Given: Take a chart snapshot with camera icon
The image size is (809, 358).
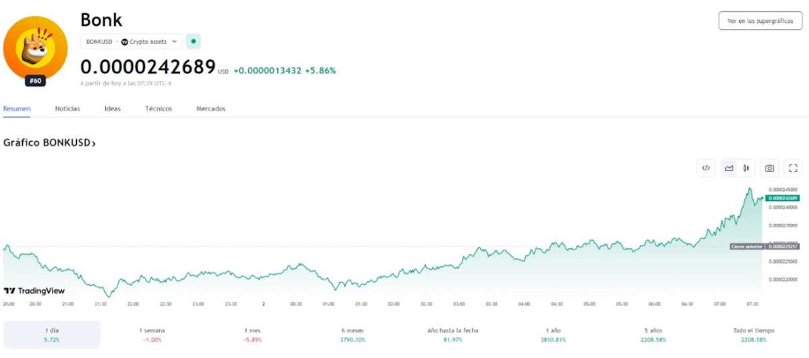Looking at the screenshot, I should pyautogui.click(x=769, y=169).
